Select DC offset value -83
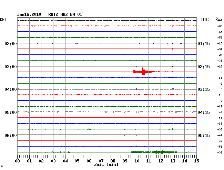The width and height of the screenshot is (224, 170). click(220, 26)
